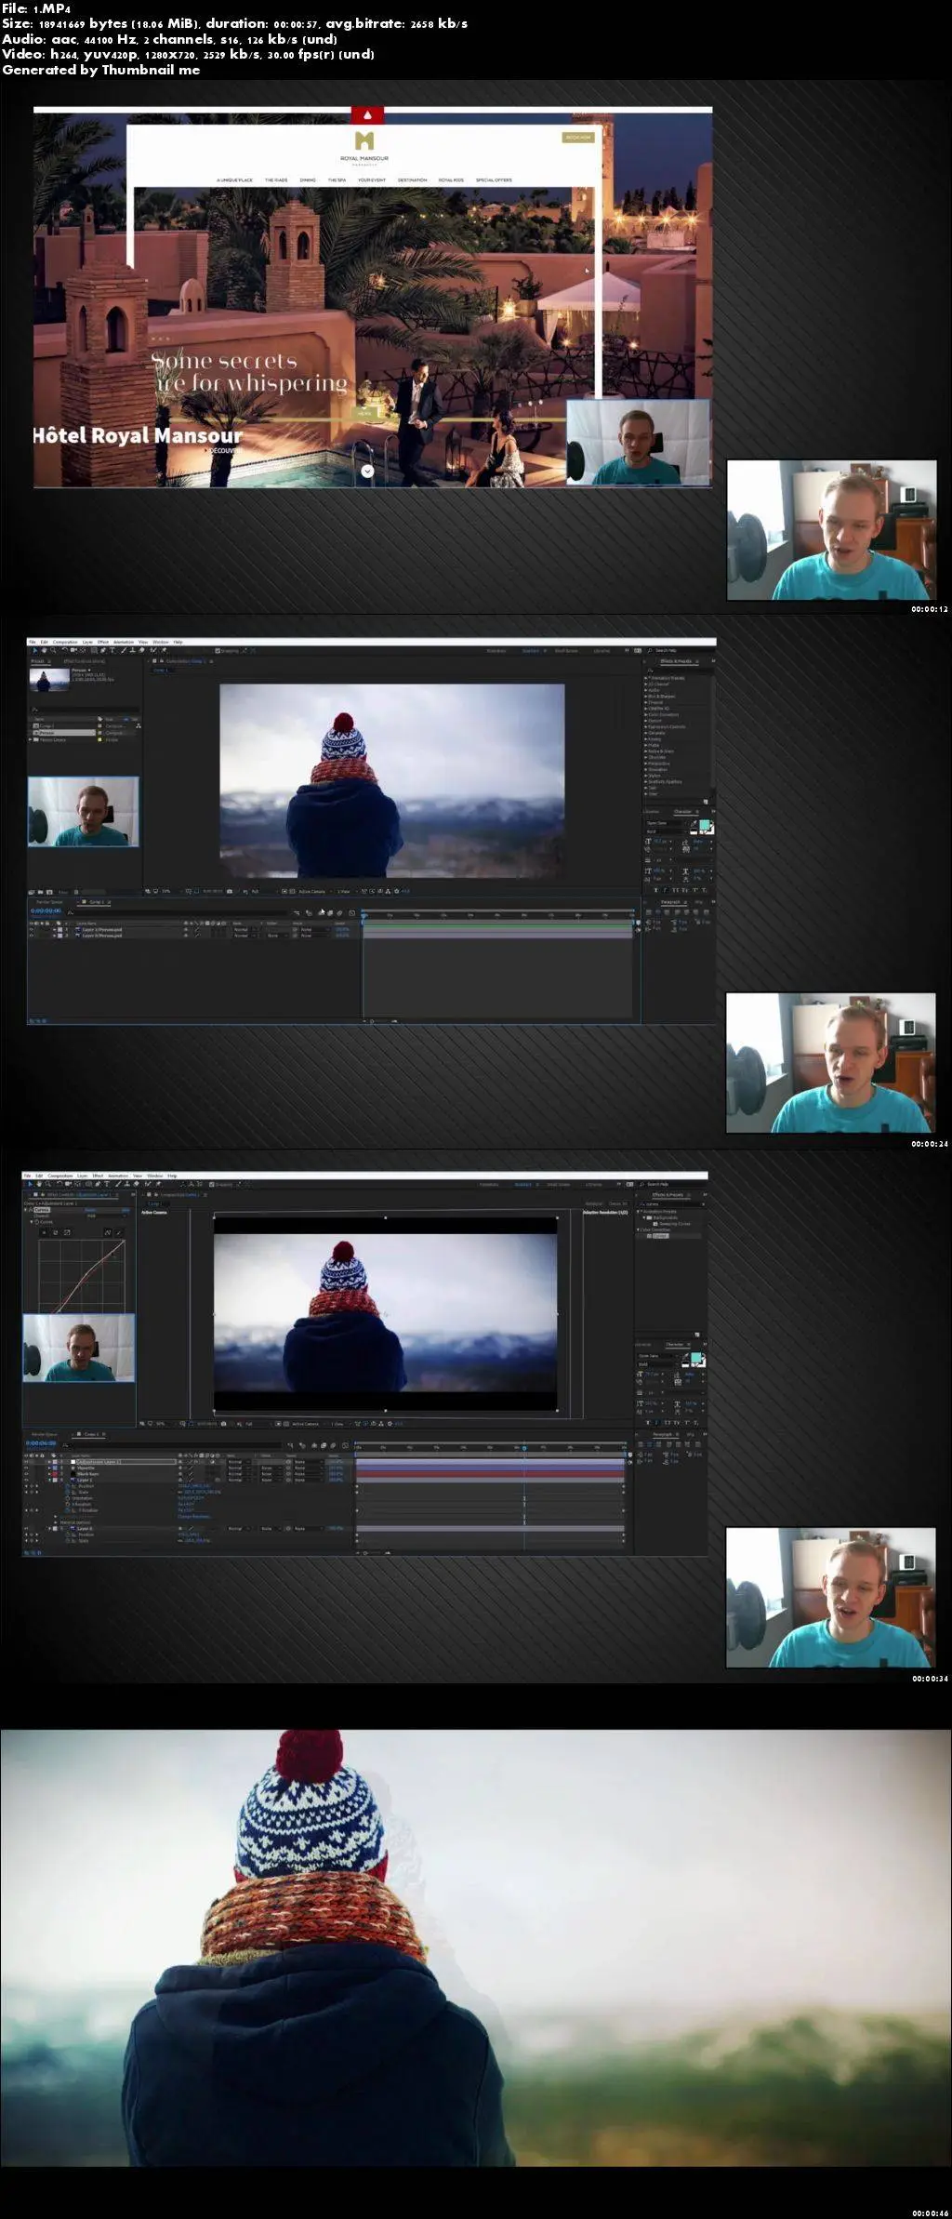This screenshot has height=2219, width=952.
Task: Select the Zoom tool, 00:00:24 frame
Action: pos(53,650)
